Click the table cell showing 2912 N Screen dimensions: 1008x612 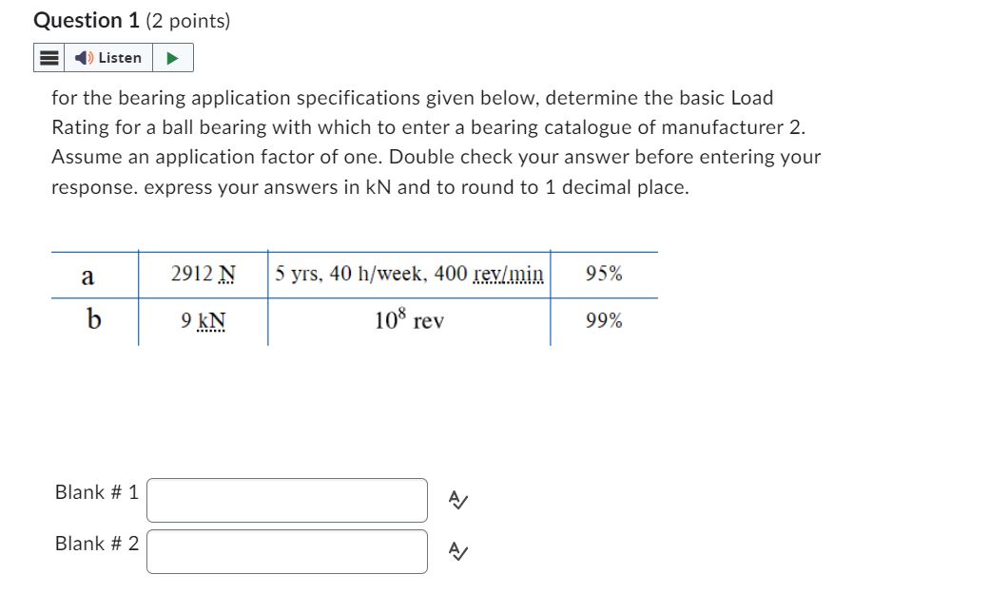[201, 275]
